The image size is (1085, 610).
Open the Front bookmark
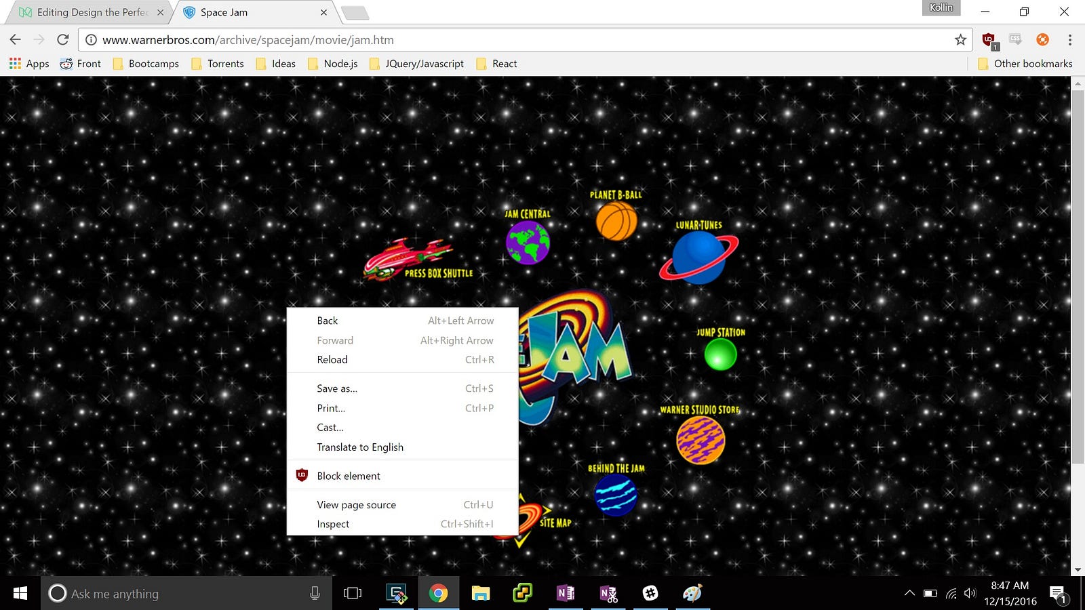click(81, 64)
